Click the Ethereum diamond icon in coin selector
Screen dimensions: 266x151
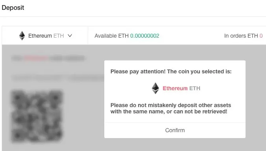click(22, 36)
